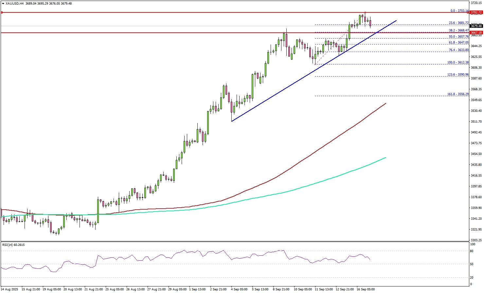Select the 61.8 - 3647.05 Fibonacci level
Screen dimensions: 484x293
click(x=458, y=43)
